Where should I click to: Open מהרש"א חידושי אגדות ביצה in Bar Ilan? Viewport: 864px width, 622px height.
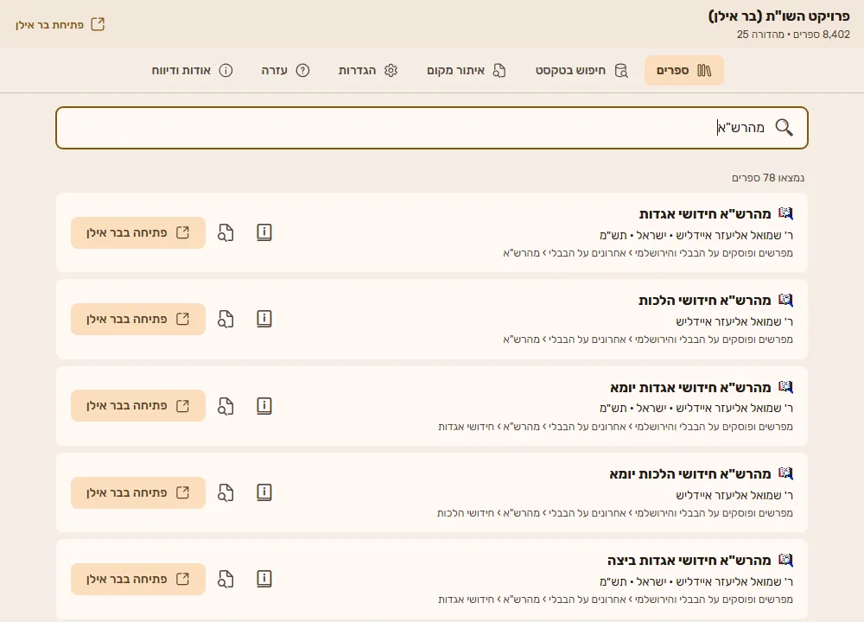(x=137, y=579)
